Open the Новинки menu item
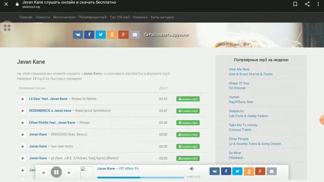Screen dimensions: 324x182 140,17
